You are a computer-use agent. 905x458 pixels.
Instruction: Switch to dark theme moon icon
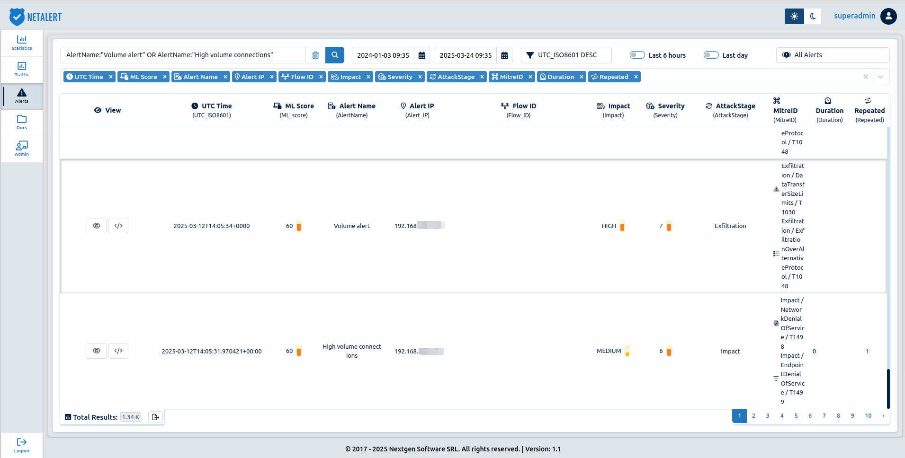tap(813, 16)
